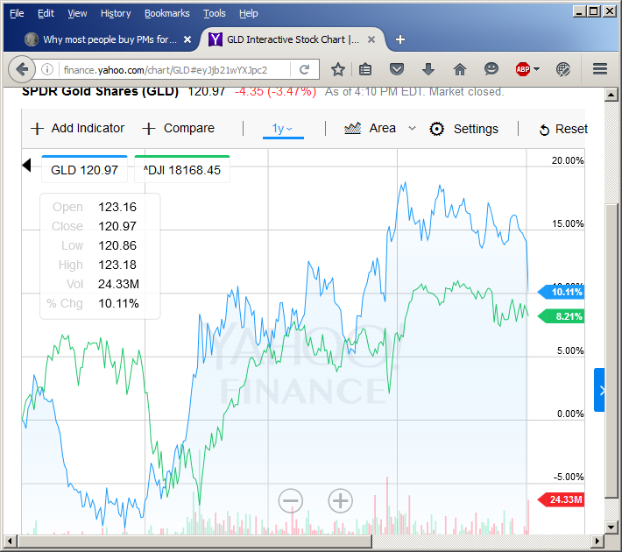
Task: Open the Help menu
Action: tap(248, 13)
